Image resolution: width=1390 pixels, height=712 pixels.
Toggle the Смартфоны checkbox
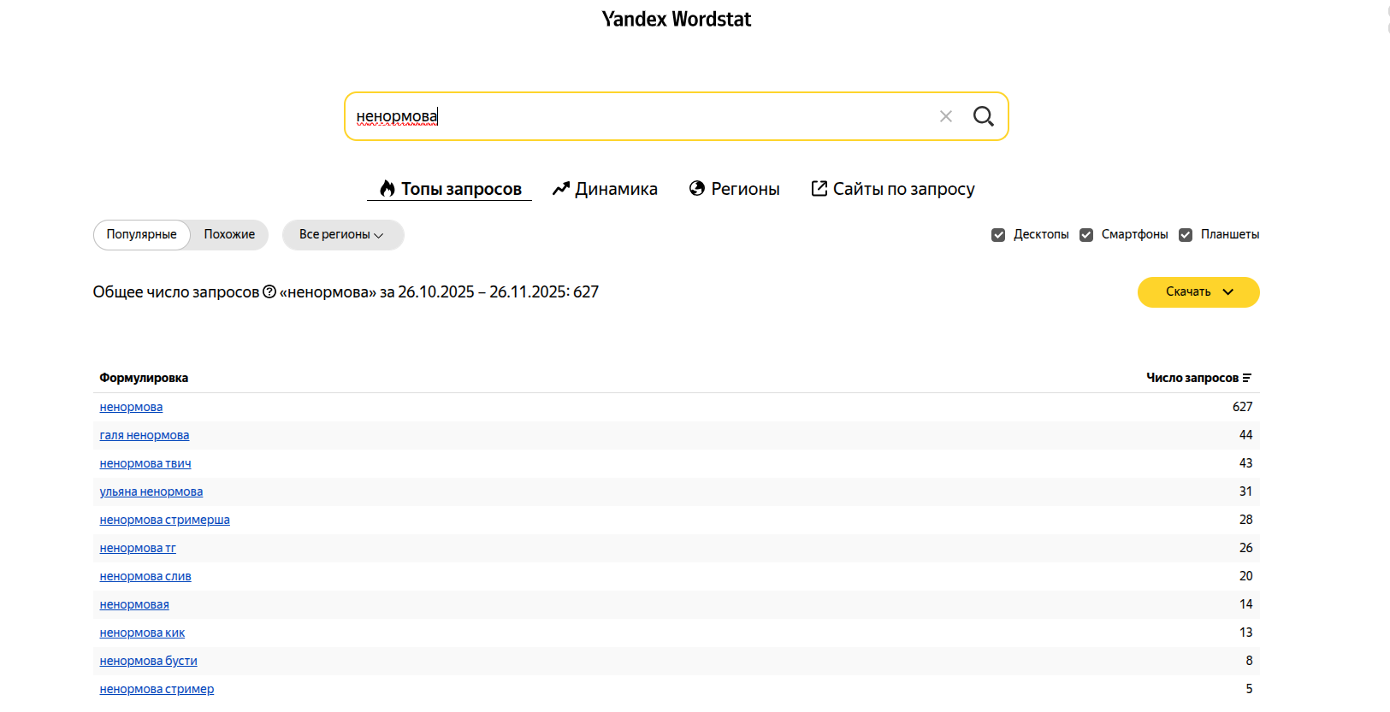coord(1086,235)
